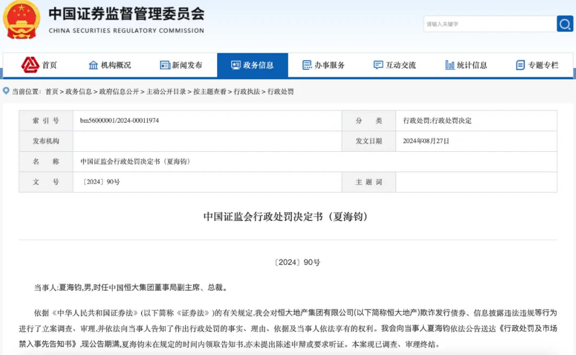Open the 新闻发布 navigation tab

[x=182, y=65]
